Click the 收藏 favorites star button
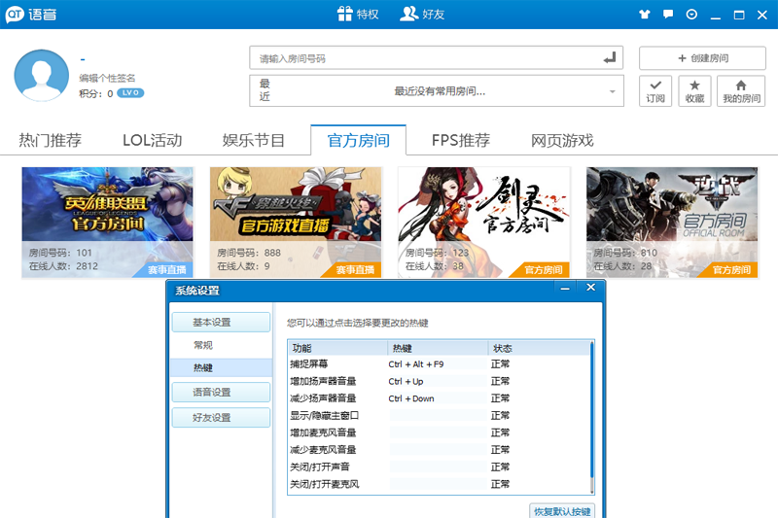Image resolution: width=778 pixels, height=518 pixels. tap(694, 90)
